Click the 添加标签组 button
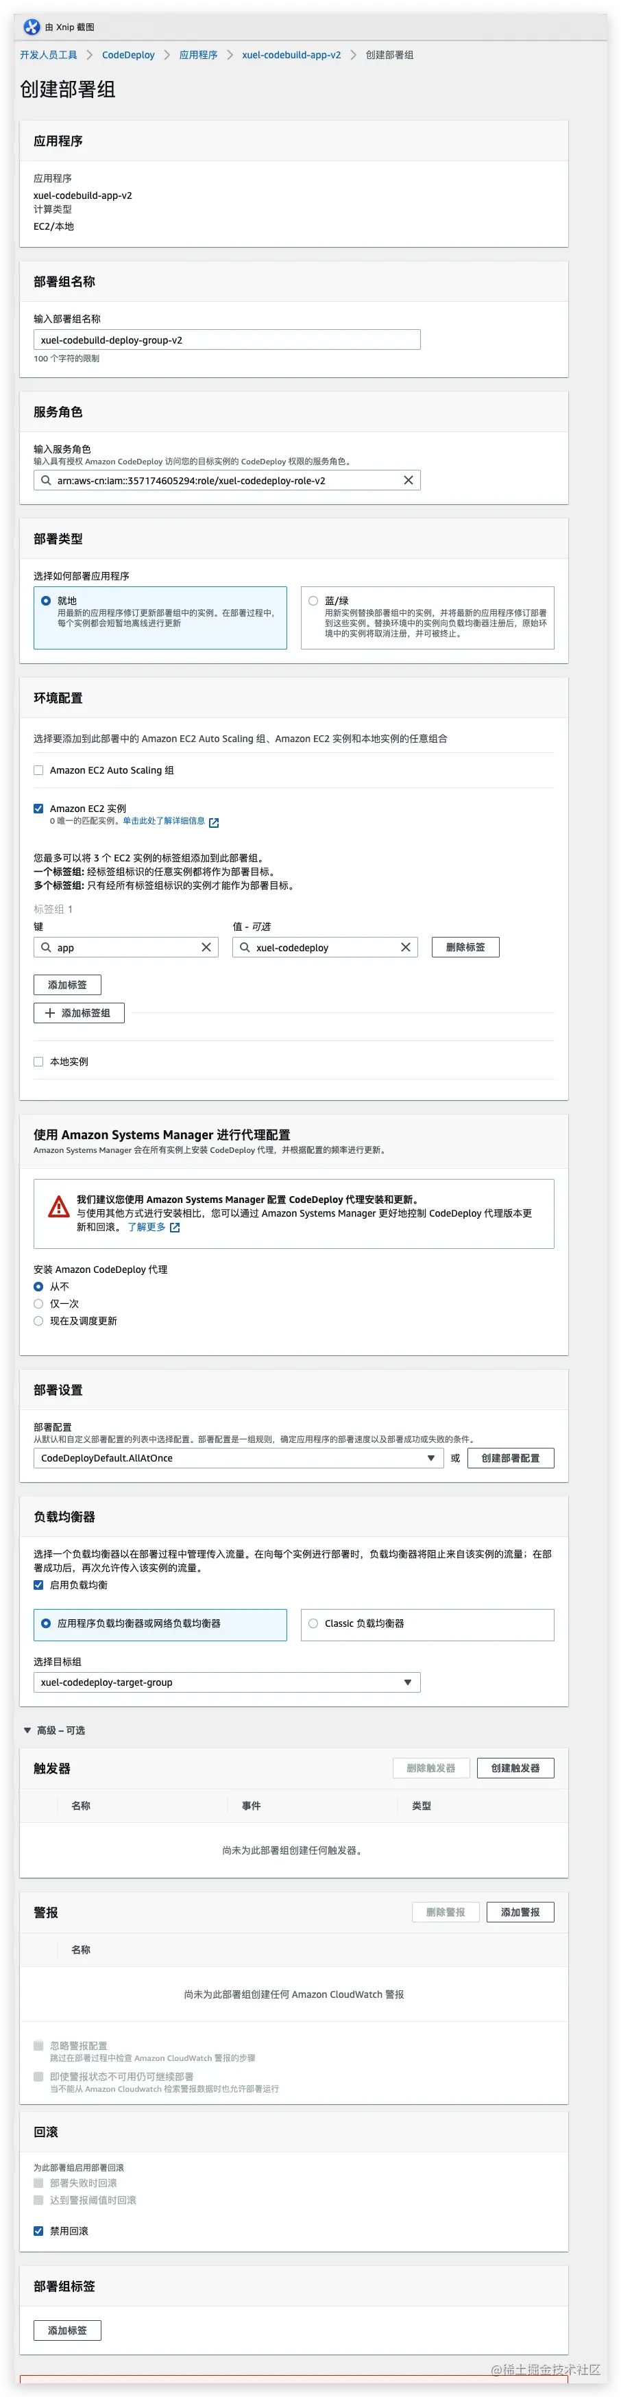621x2397 pixels. click(79, 1012)
